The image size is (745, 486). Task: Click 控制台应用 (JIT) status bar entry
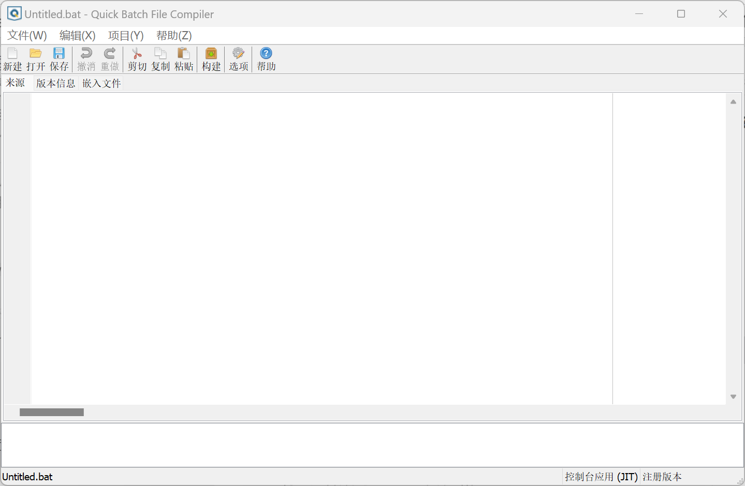(601, 477)
